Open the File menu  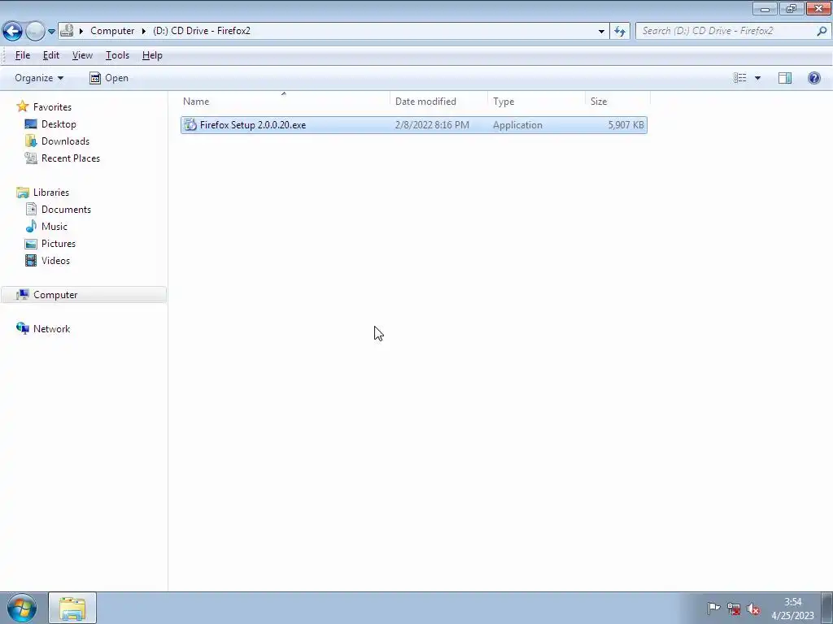click(x=22, y=55)
